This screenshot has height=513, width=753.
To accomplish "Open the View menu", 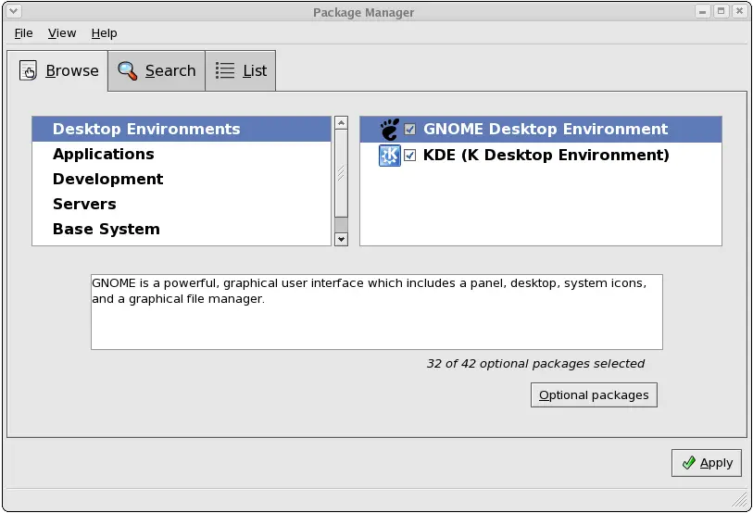I will [x=62, y=33].
